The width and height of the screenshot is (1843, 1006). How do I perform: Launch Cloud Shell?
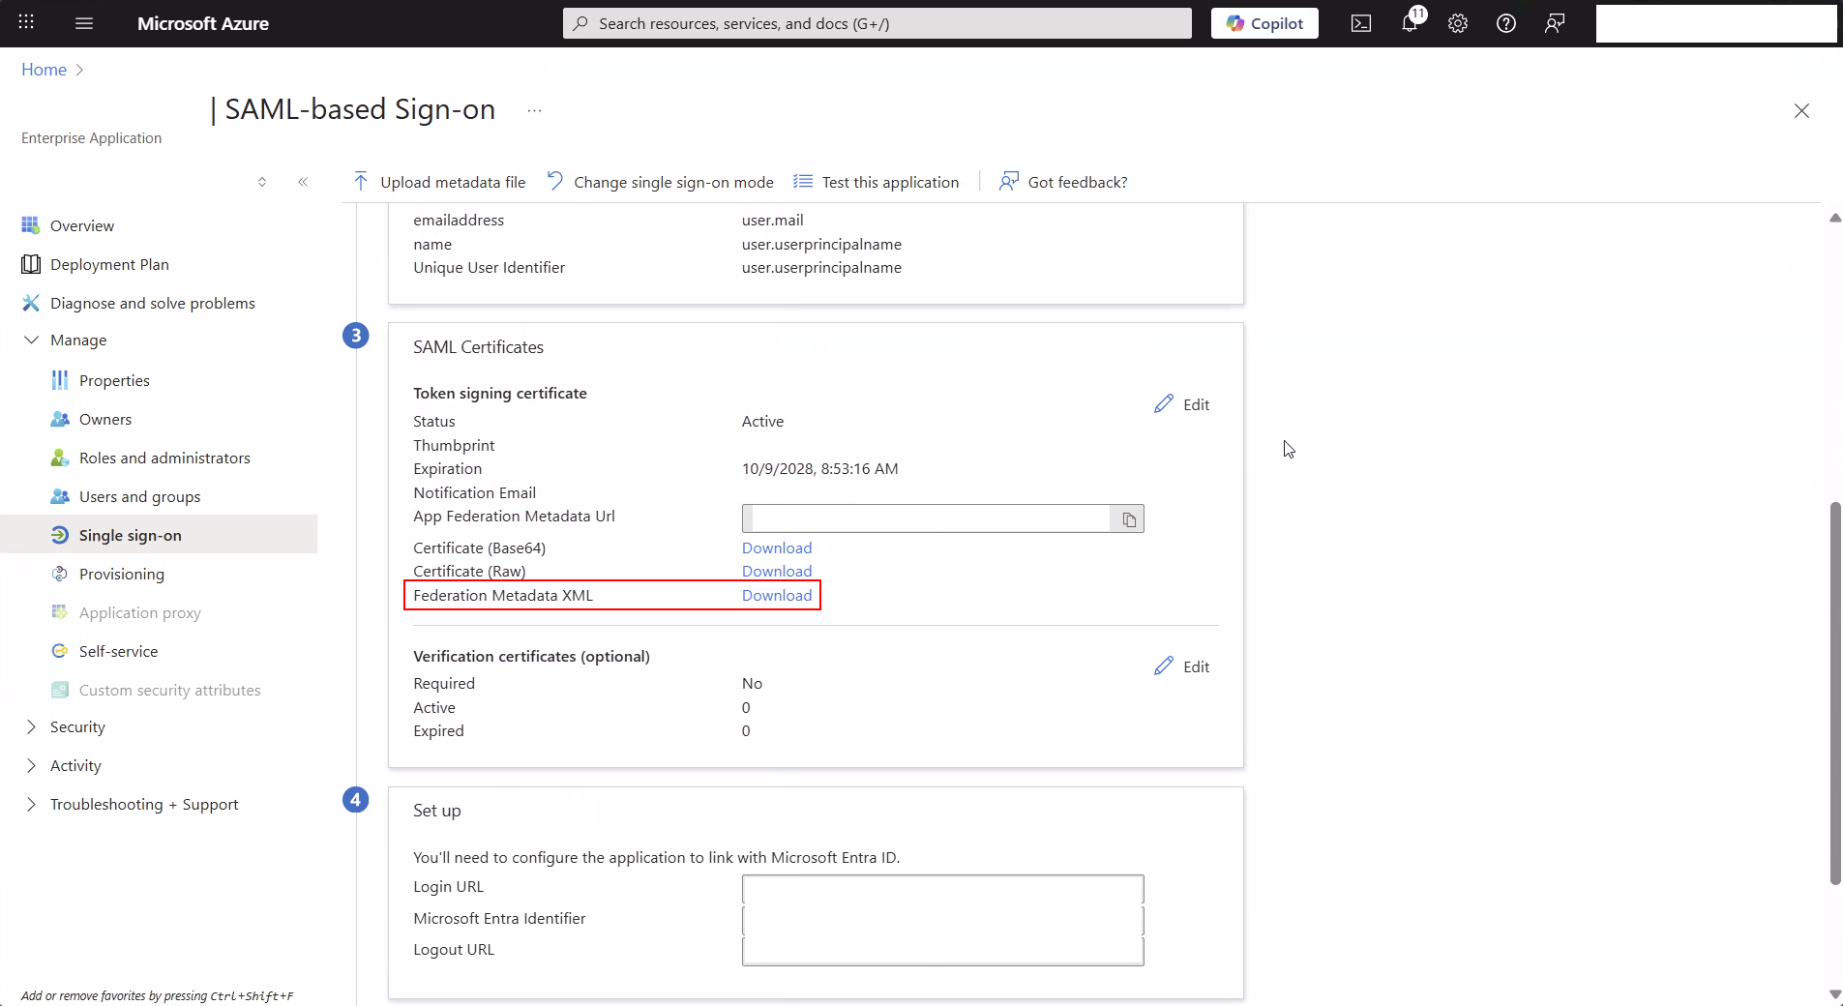[x=1361, y=23]
